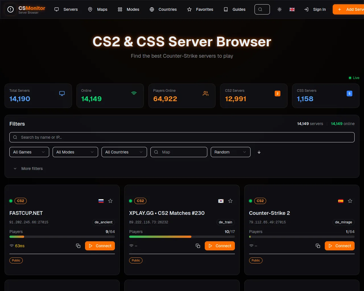The image size is (364, 291).
Task: Open the Countries nav item
Action: (x=163, y=9)
